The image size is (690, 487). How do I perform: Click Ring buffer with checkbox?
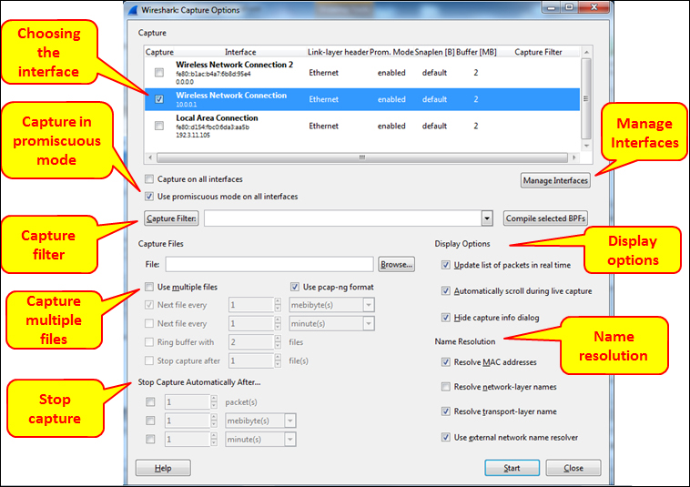(149, 342)
